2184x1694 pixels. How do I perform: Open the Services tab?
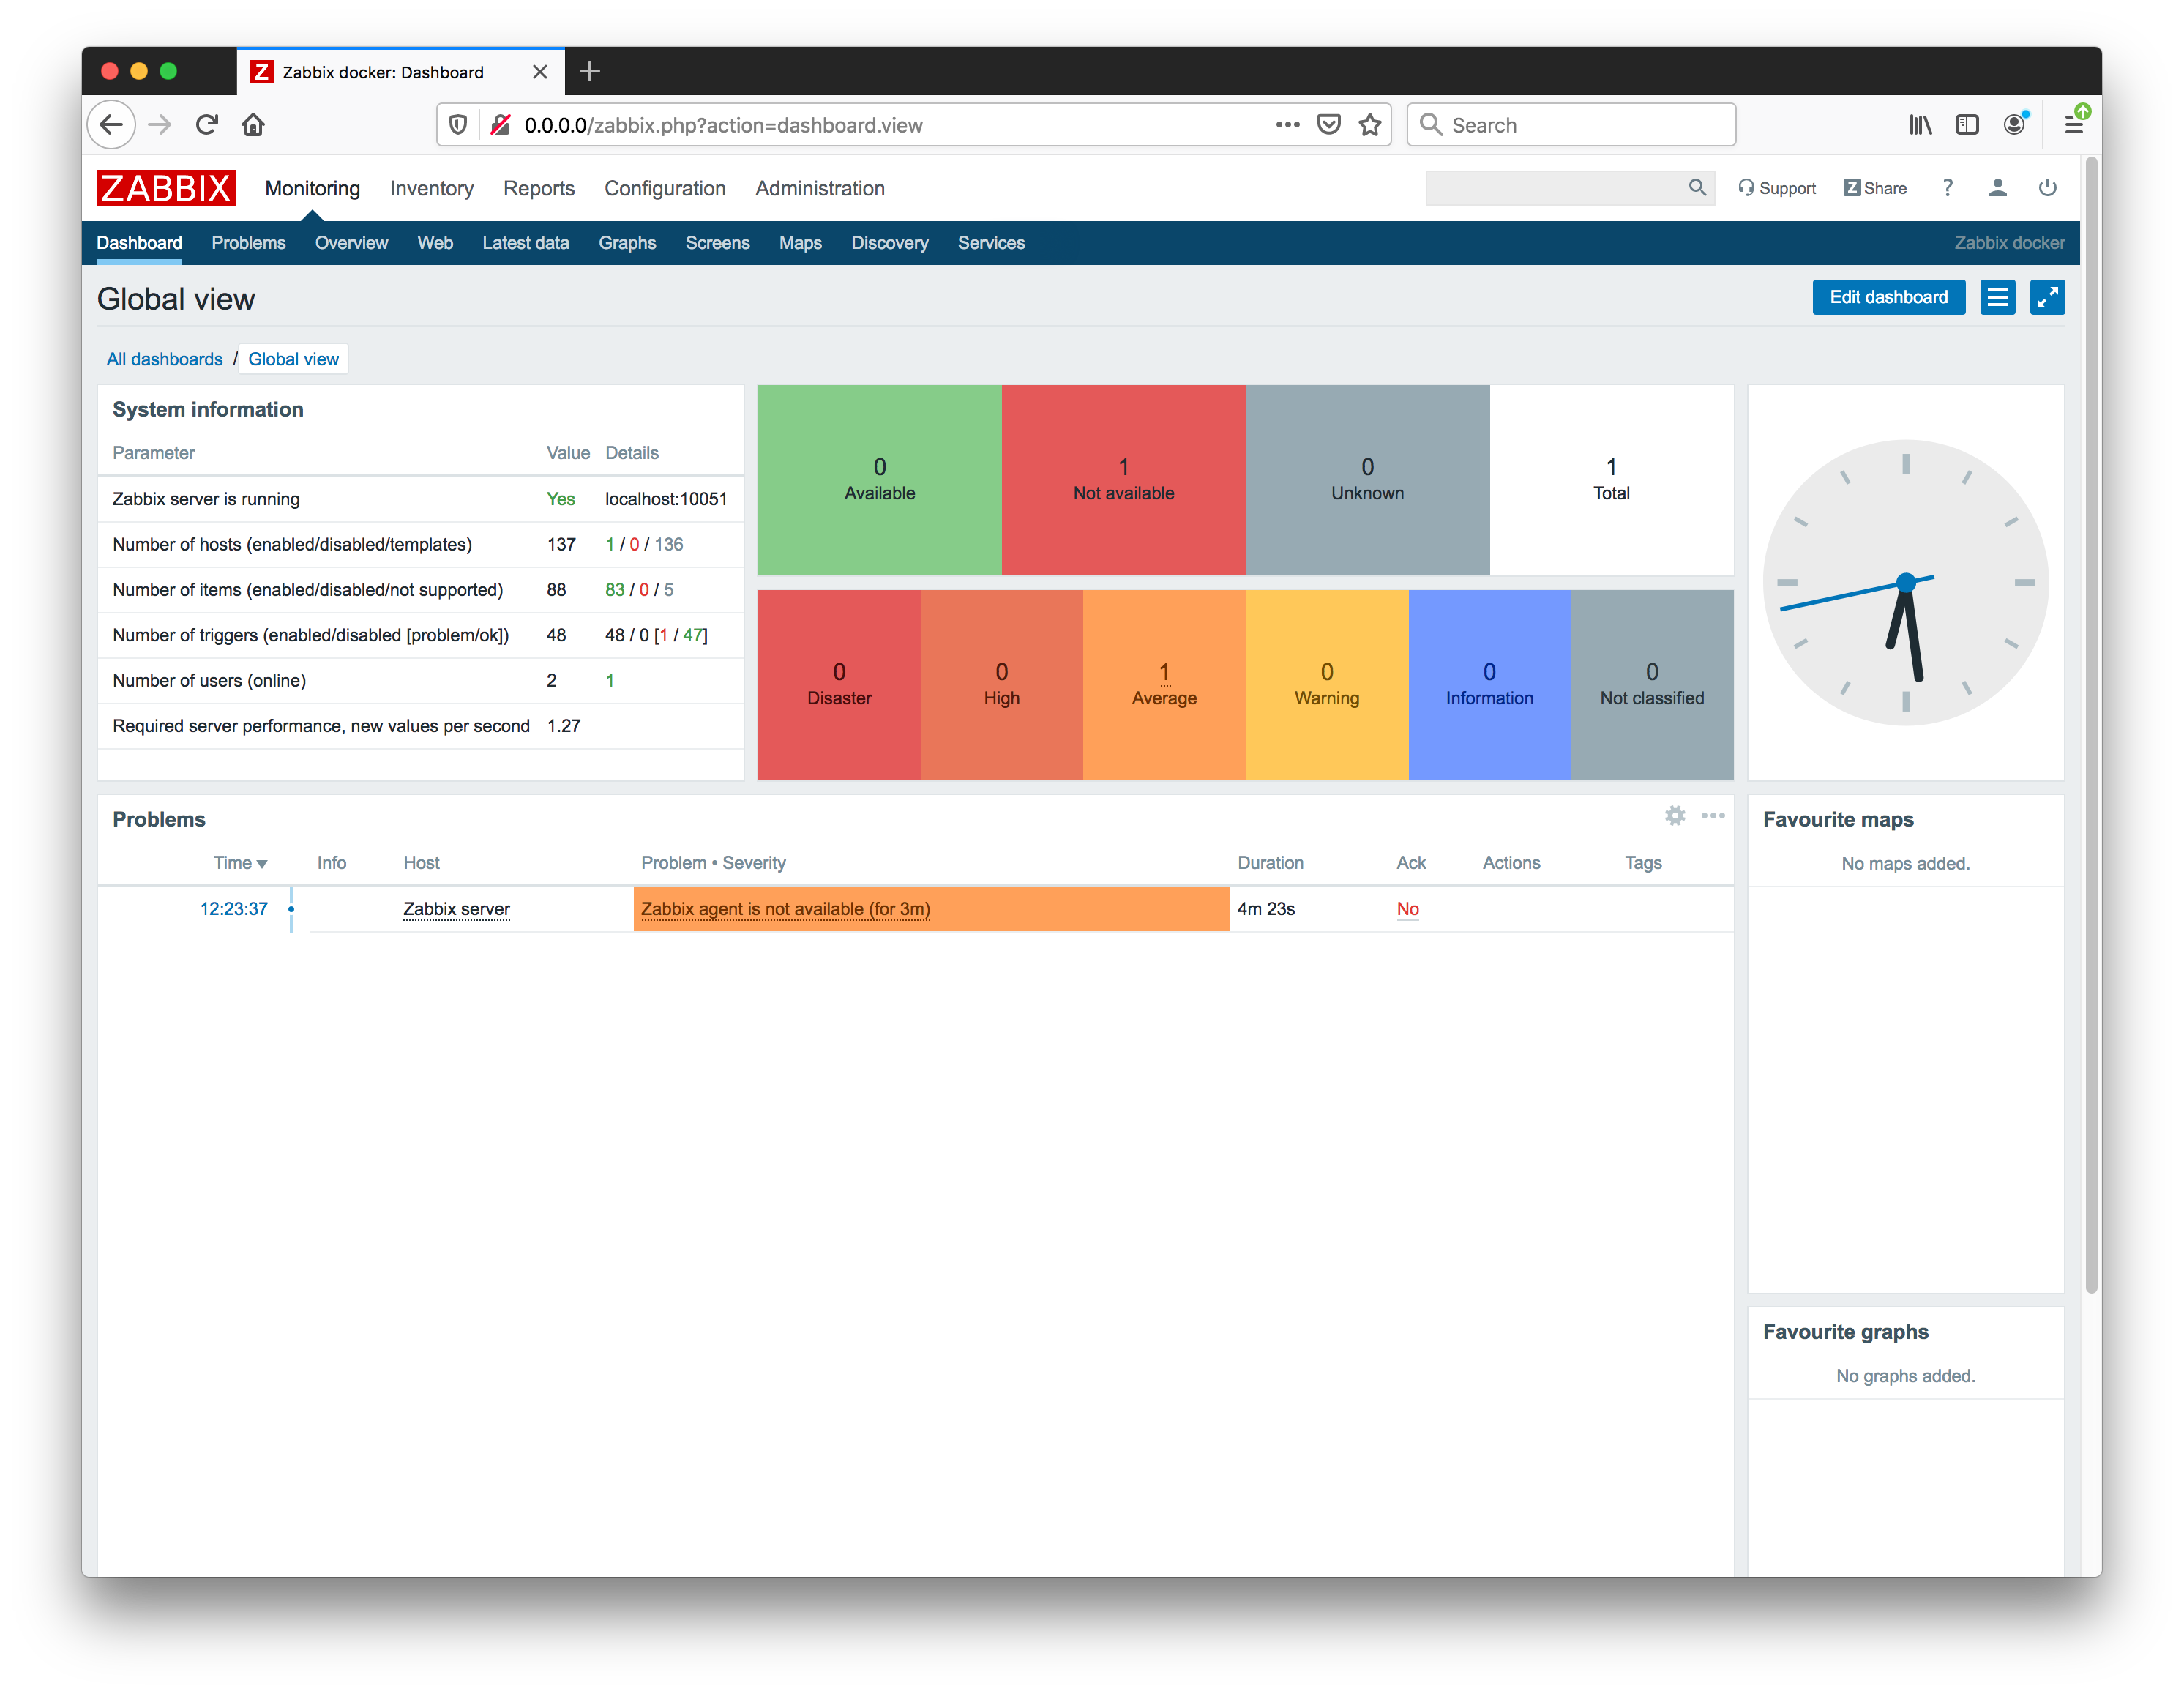tap(991, 243)
